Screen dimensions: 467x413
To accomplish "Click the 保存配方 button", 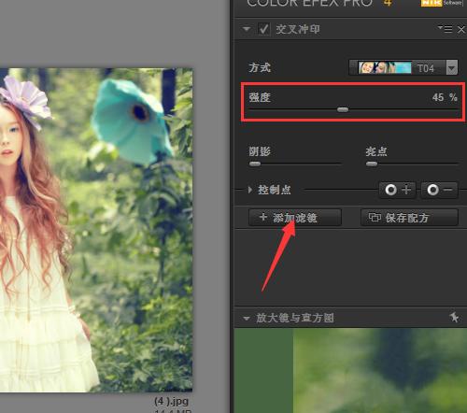I will (x=409, y=218).
